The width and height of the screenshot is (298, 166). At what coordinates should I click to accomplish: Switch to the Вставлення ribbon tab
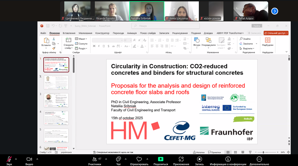point(69,33)
